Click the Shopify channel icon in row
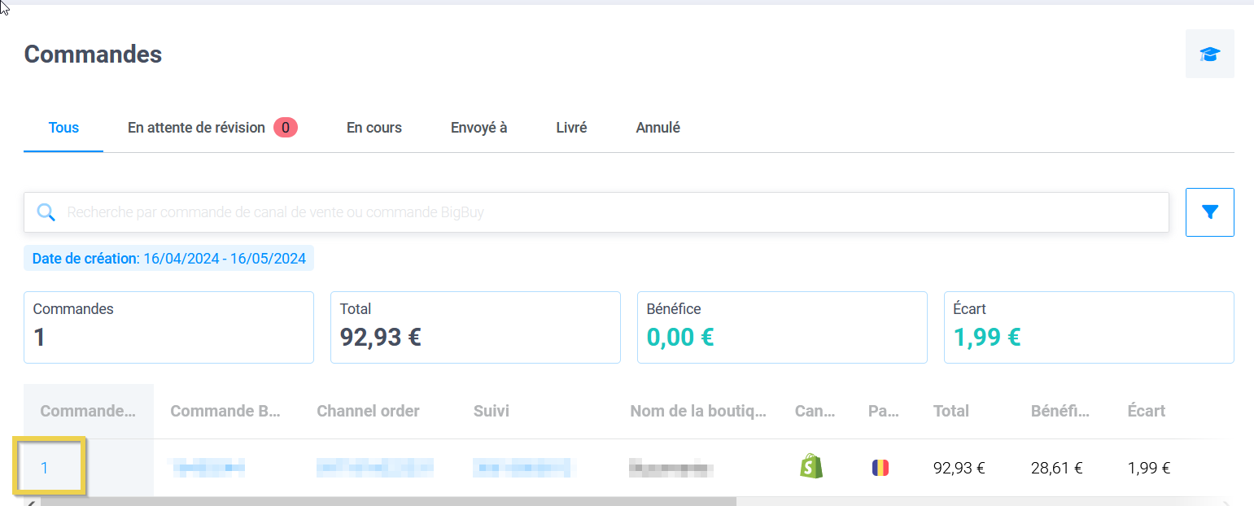The width and height of the screenshot is (1254, 506). coord(811,467)
